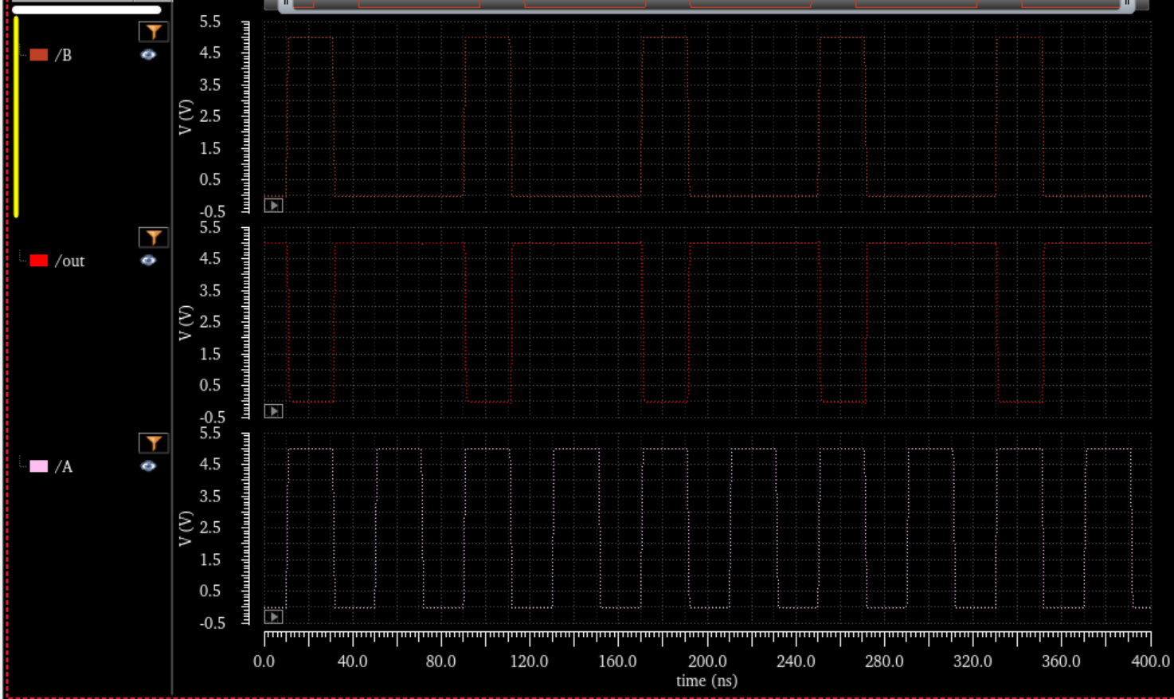Click the "320.0" value on the time axis

coord(972,662)
